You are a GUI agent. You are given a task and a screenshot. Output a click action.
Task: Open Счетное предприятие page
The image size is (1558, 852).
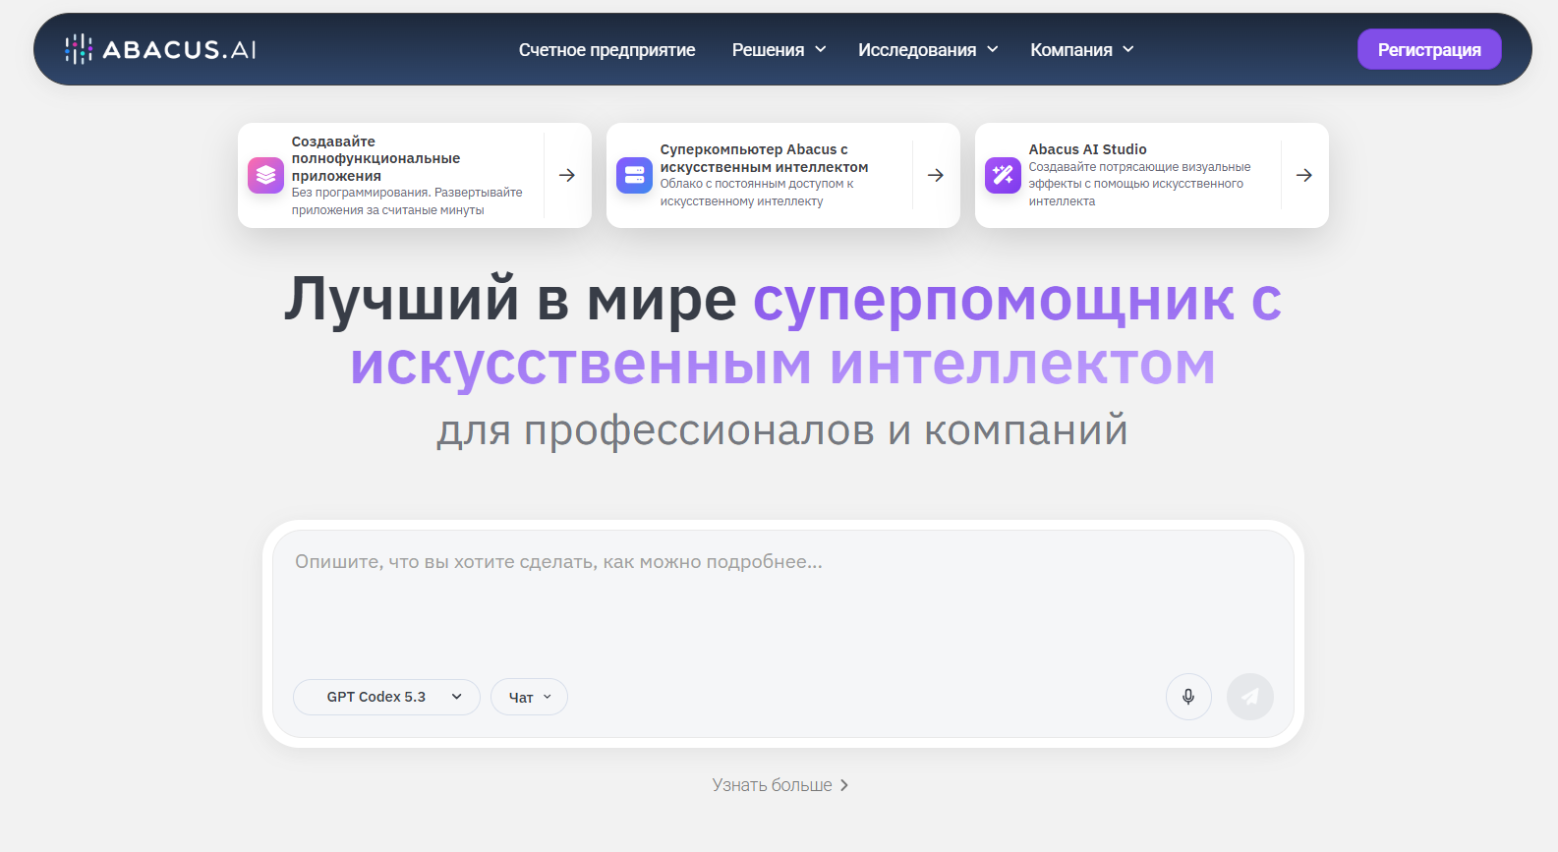[x=607, y=50]
